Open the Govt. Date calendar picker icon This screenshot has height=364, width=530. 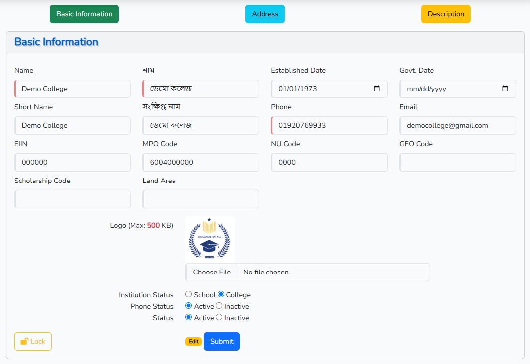[x=505, y=89]
